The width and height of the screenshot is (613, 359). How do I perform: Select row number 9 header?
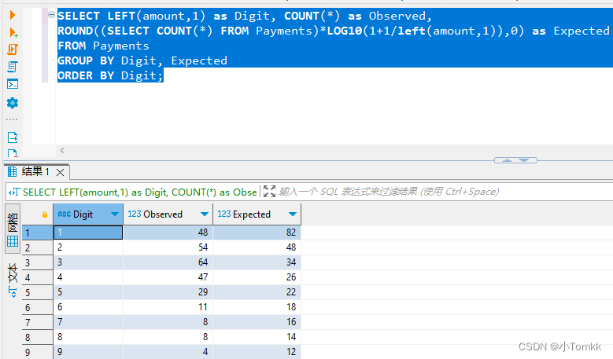pyautogui.click(x=38, y=352)
